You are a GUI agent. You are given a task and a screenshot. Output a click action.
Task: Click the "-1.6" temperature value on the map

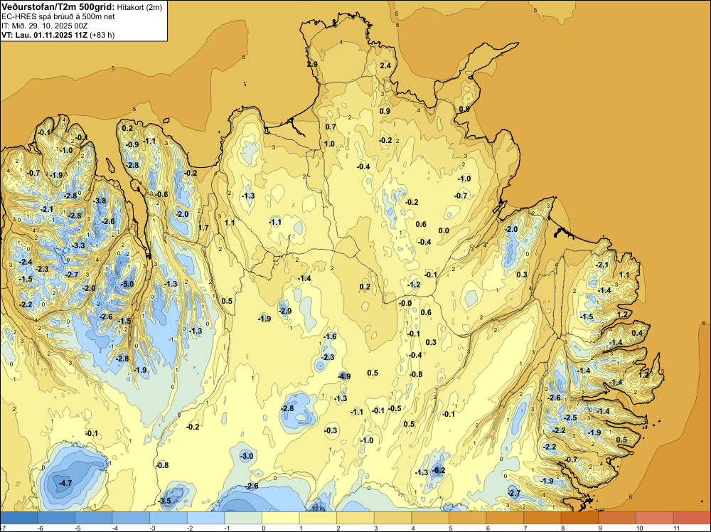[x=330, y=336]
